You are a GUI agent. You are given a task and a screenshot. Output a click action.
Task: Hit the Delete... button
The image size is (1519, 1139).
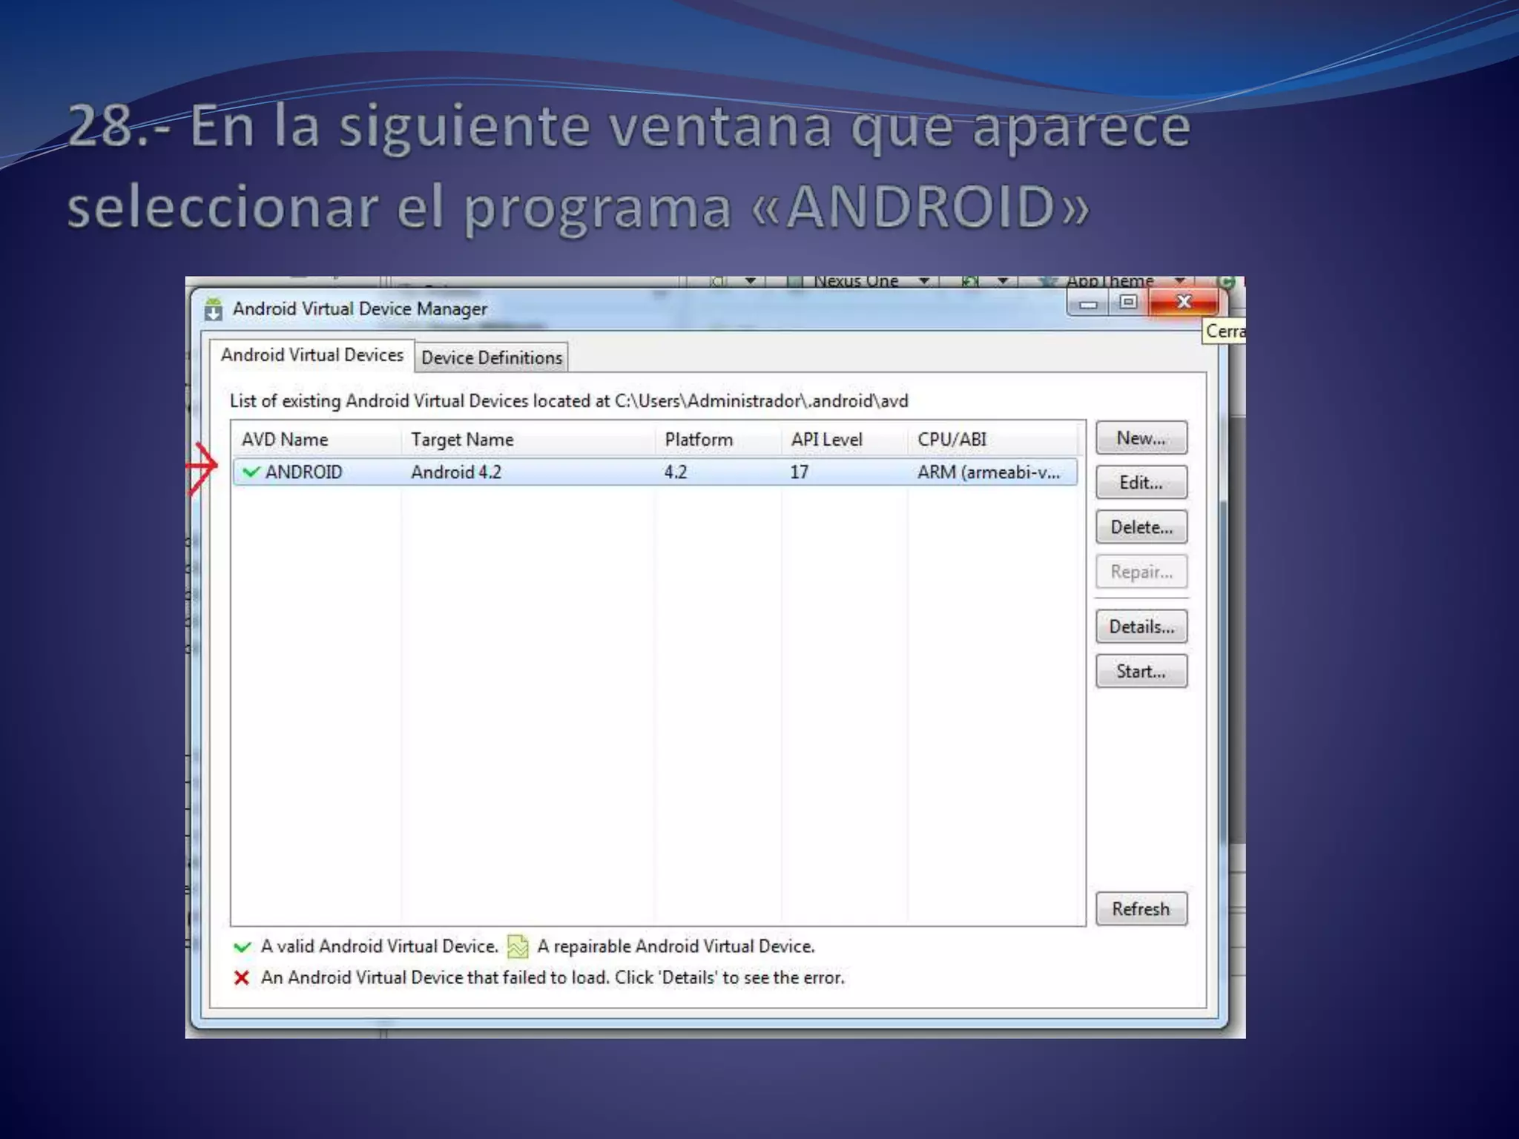click(x=1141, y=527)
